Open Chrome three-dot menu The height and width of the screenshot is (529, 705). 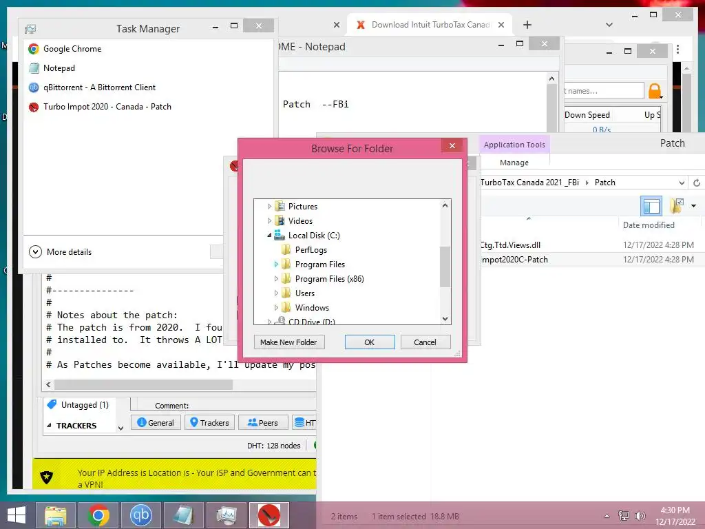click(677, 50)
